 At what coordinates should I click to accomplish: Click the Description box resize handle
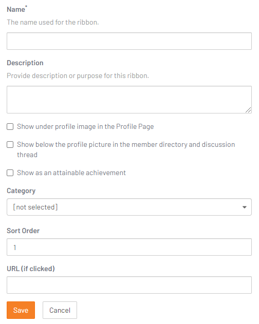pyautogui.click(x=248, y=110)
